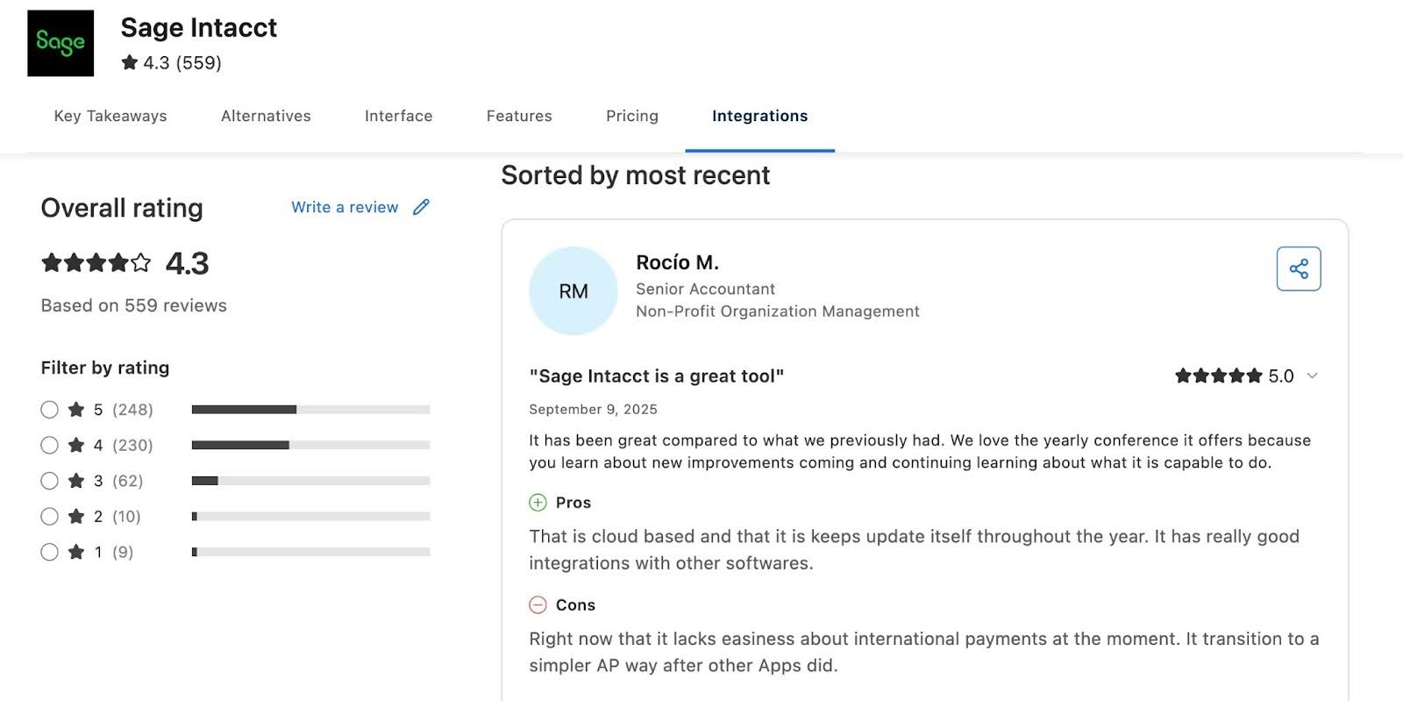Click the 3 star rating distribution bar

[310, 481]
